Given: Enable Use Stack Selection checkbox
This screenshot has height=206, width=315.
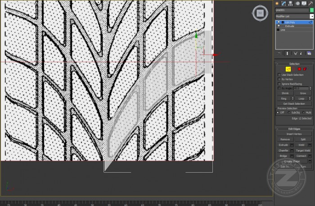Looking at the screenshot, I should coord(279,75).
